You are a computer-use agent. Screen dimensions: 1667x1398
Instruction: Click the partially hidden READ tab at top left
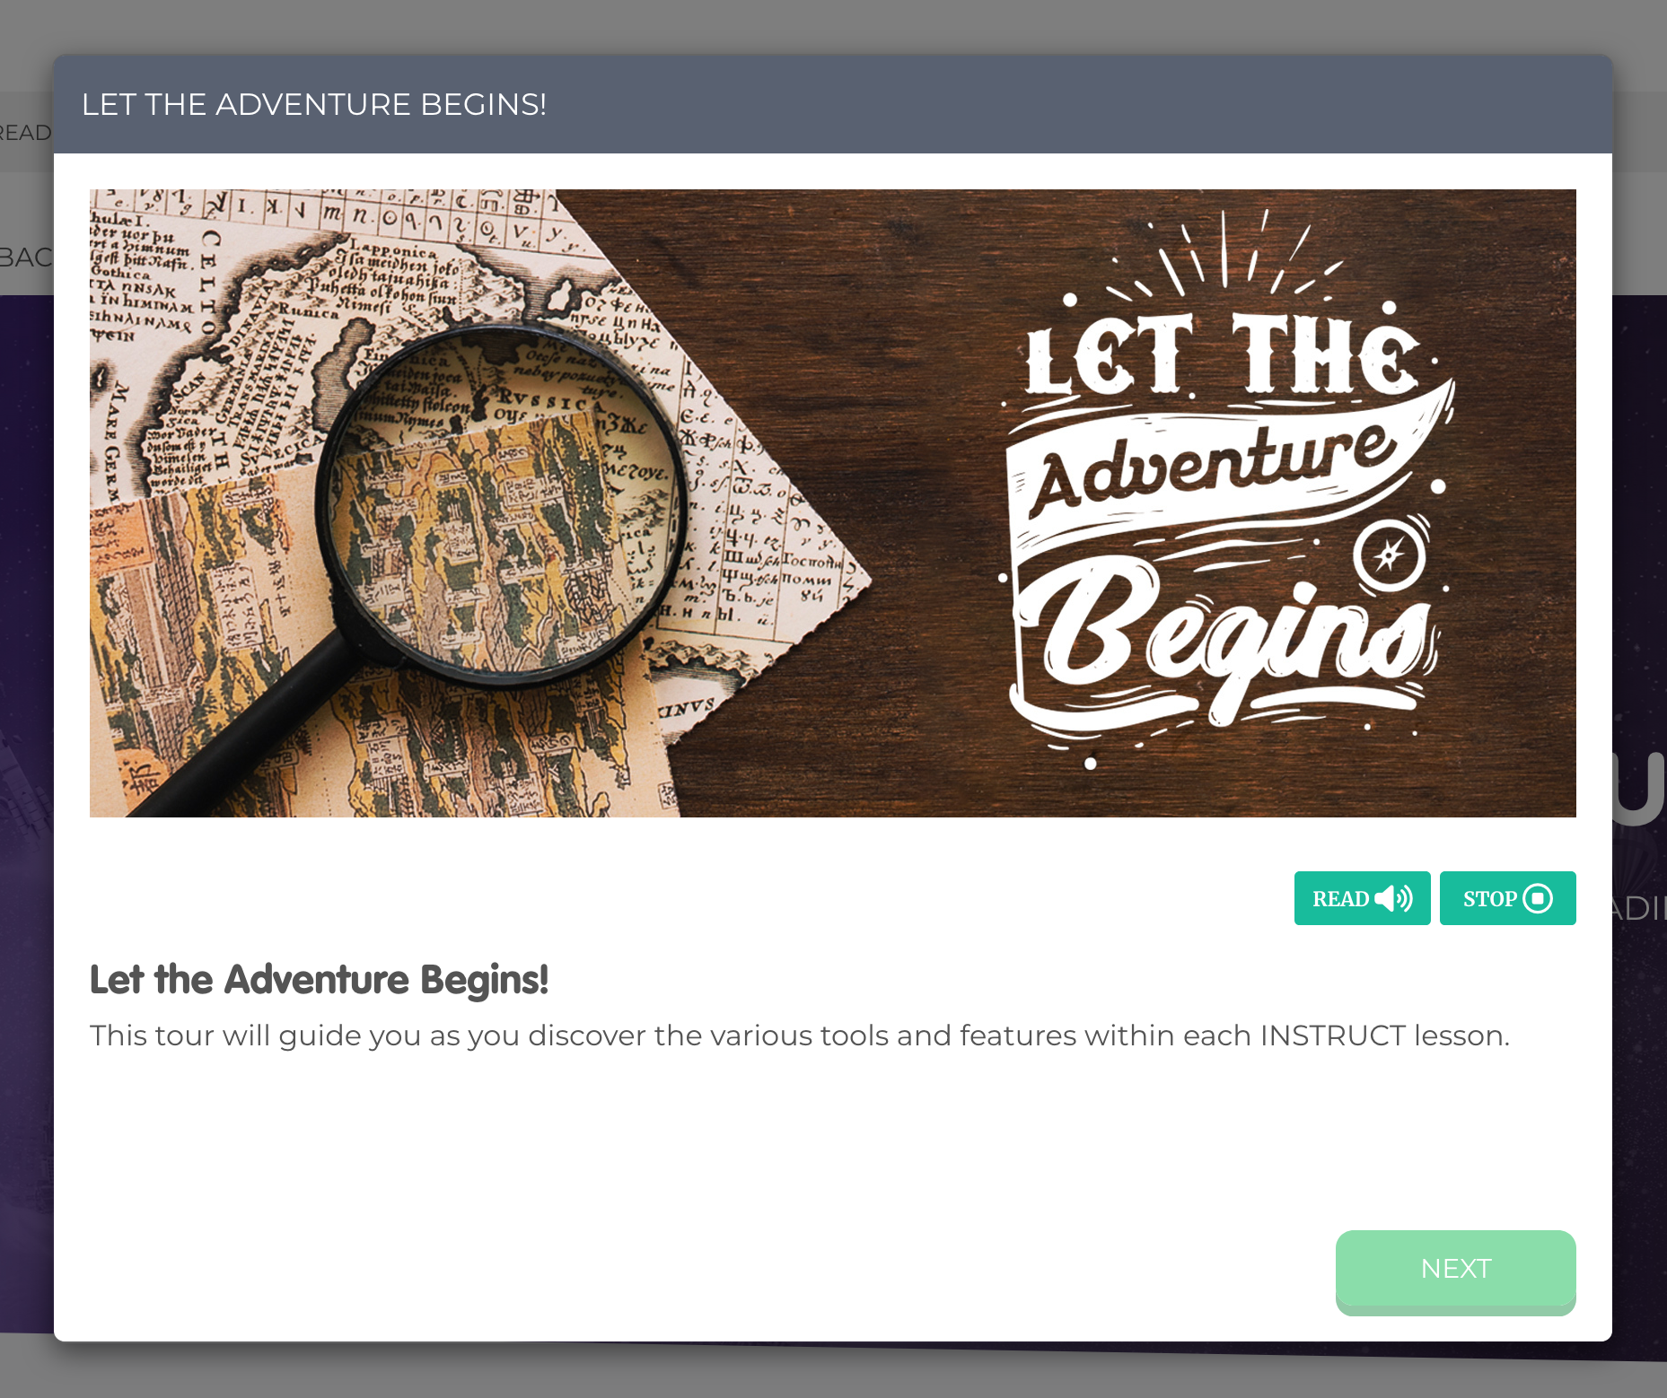tap(25, 133)
